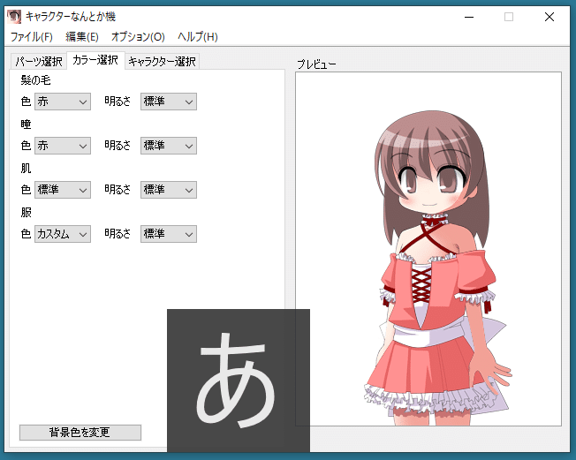Open the ヘルプ(H) menu
Viewport: 576px width, 460px height.
pos(198,37)
